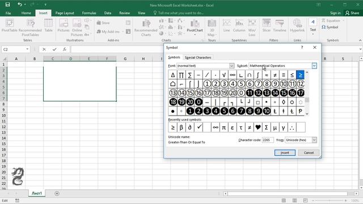Pick the beta symbol from recently used

(x=181, y=127)
